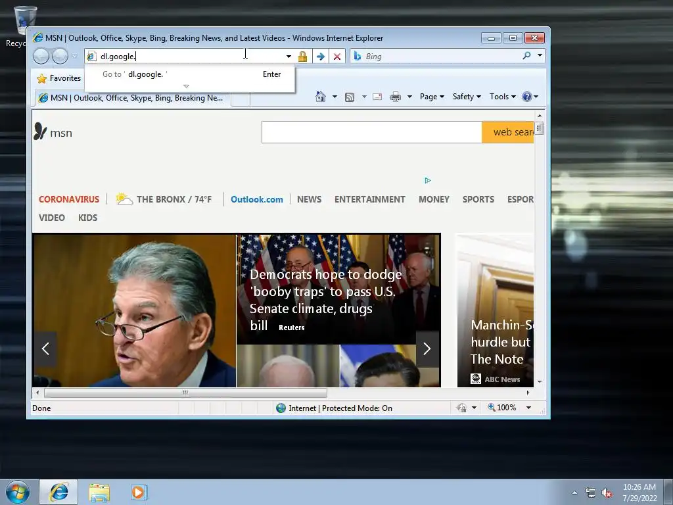Open the Tools menu

coord(503,97)
